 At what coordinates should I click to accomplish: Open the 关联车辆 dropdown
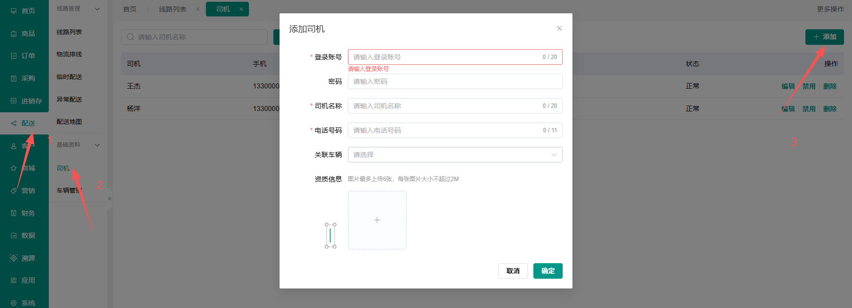pos(455,154)
